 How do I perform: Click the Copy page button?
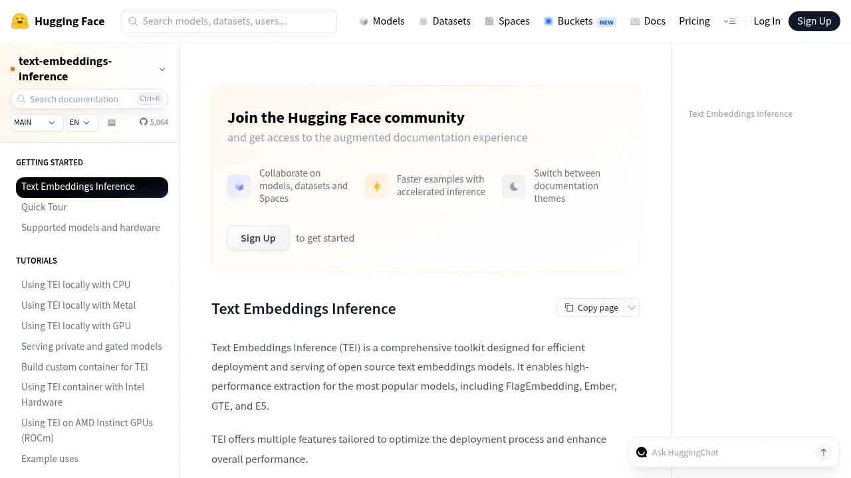point(591,307)
